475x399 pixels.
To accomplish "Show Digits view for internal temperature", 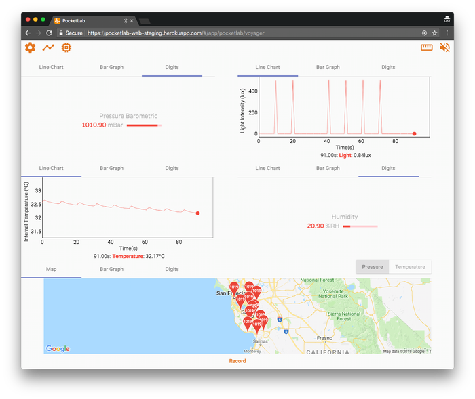I will 172,168.
